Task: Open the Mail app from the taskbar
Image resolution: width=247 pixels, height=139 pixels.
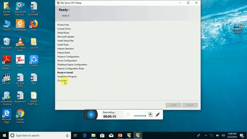Action: (111, 136)
